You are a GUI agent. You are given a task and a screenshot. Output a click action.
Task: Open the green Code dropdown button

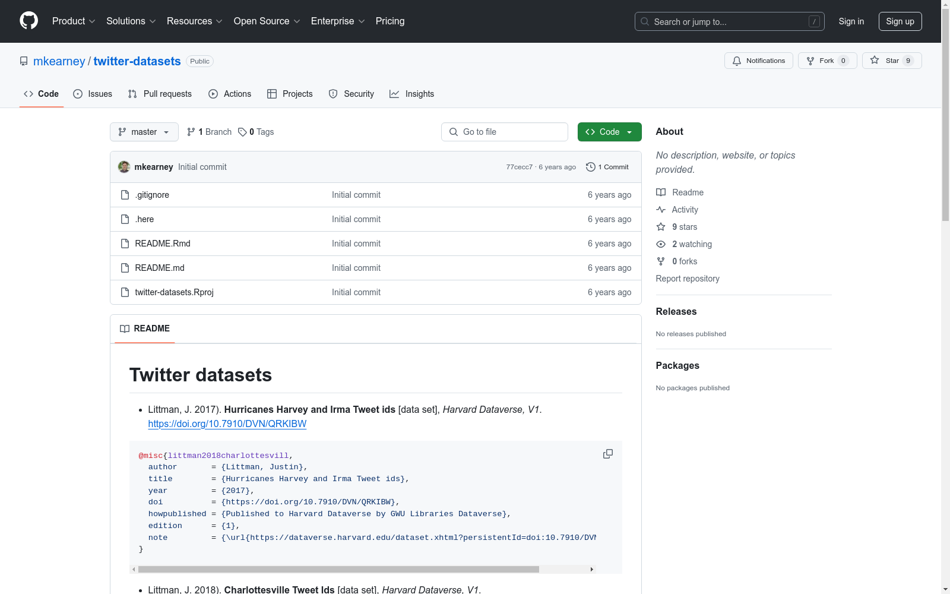609,132
